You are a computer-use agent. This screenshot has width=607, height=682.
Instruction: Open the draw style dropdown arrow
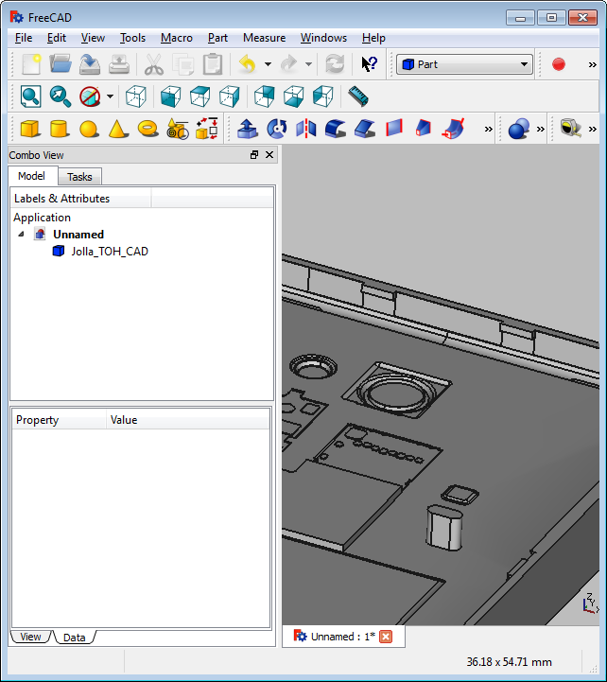[x=110, y=96]
